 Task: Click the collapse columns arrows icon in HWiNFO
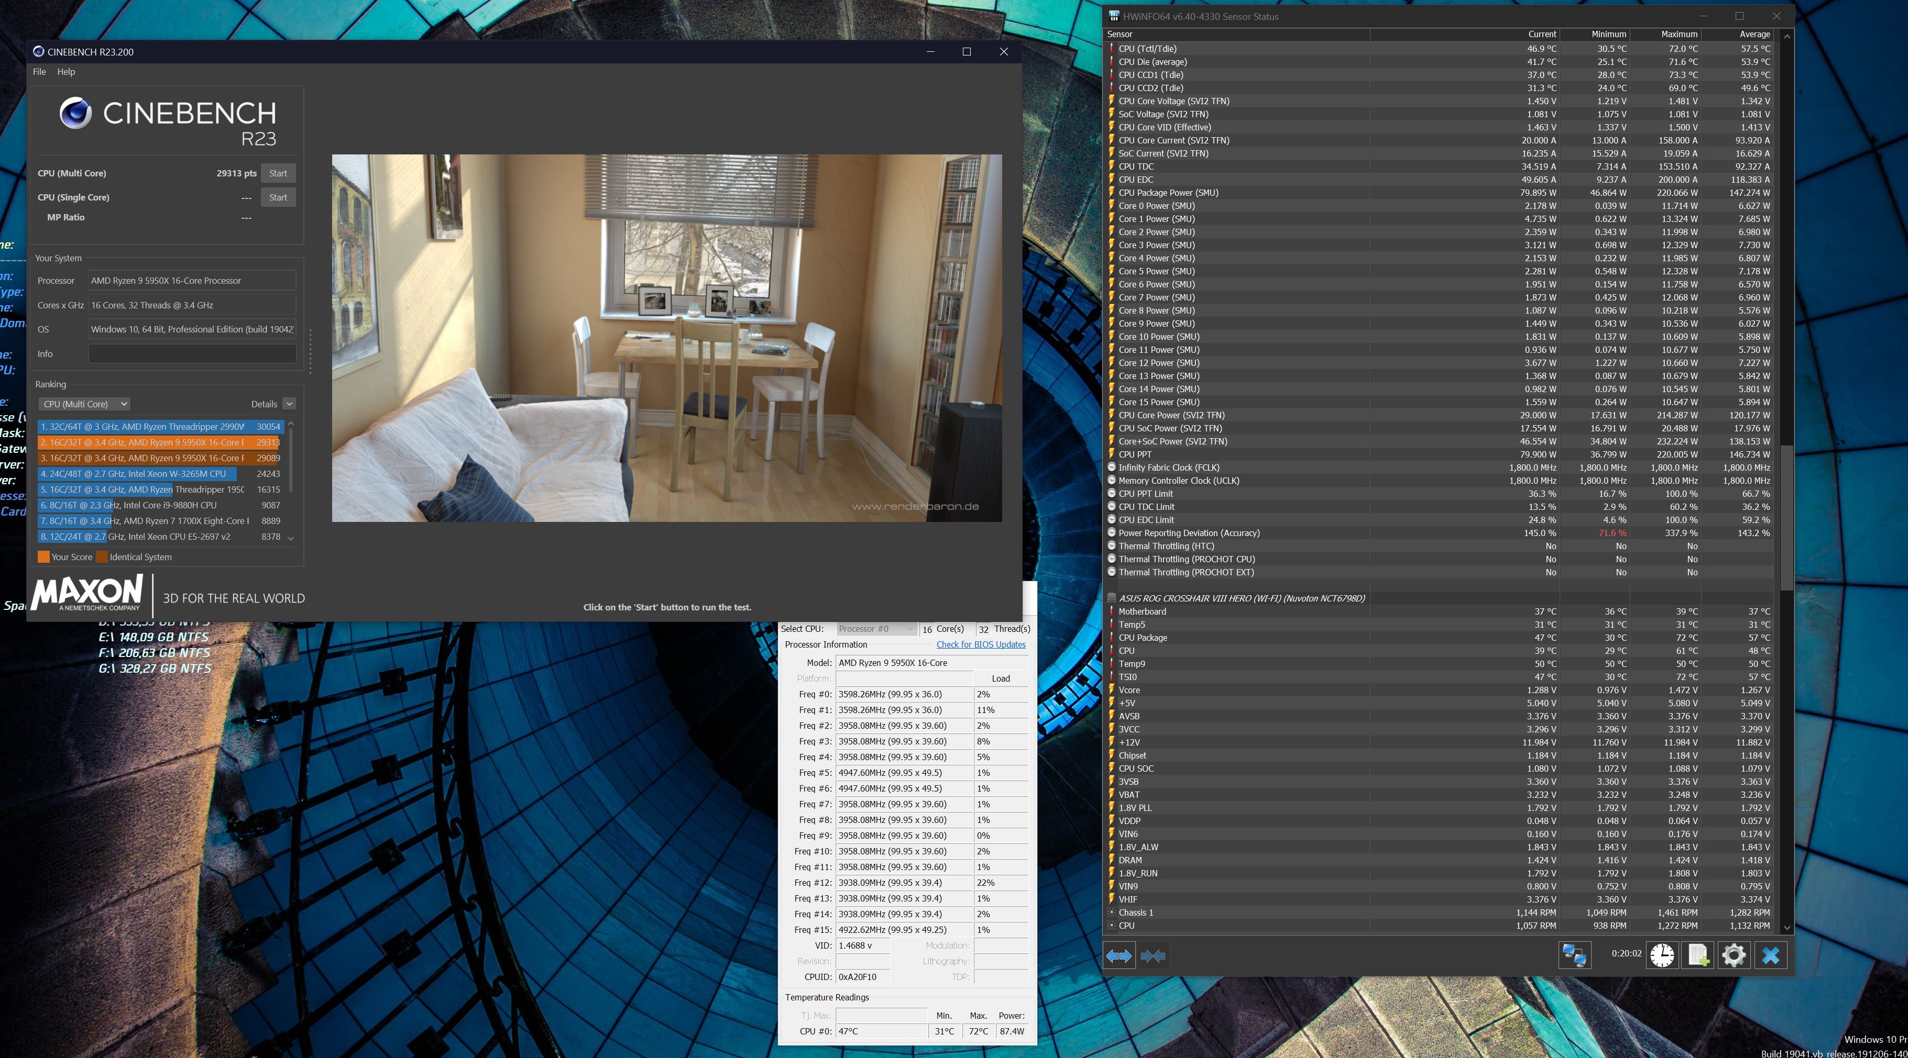[1153, 956]
